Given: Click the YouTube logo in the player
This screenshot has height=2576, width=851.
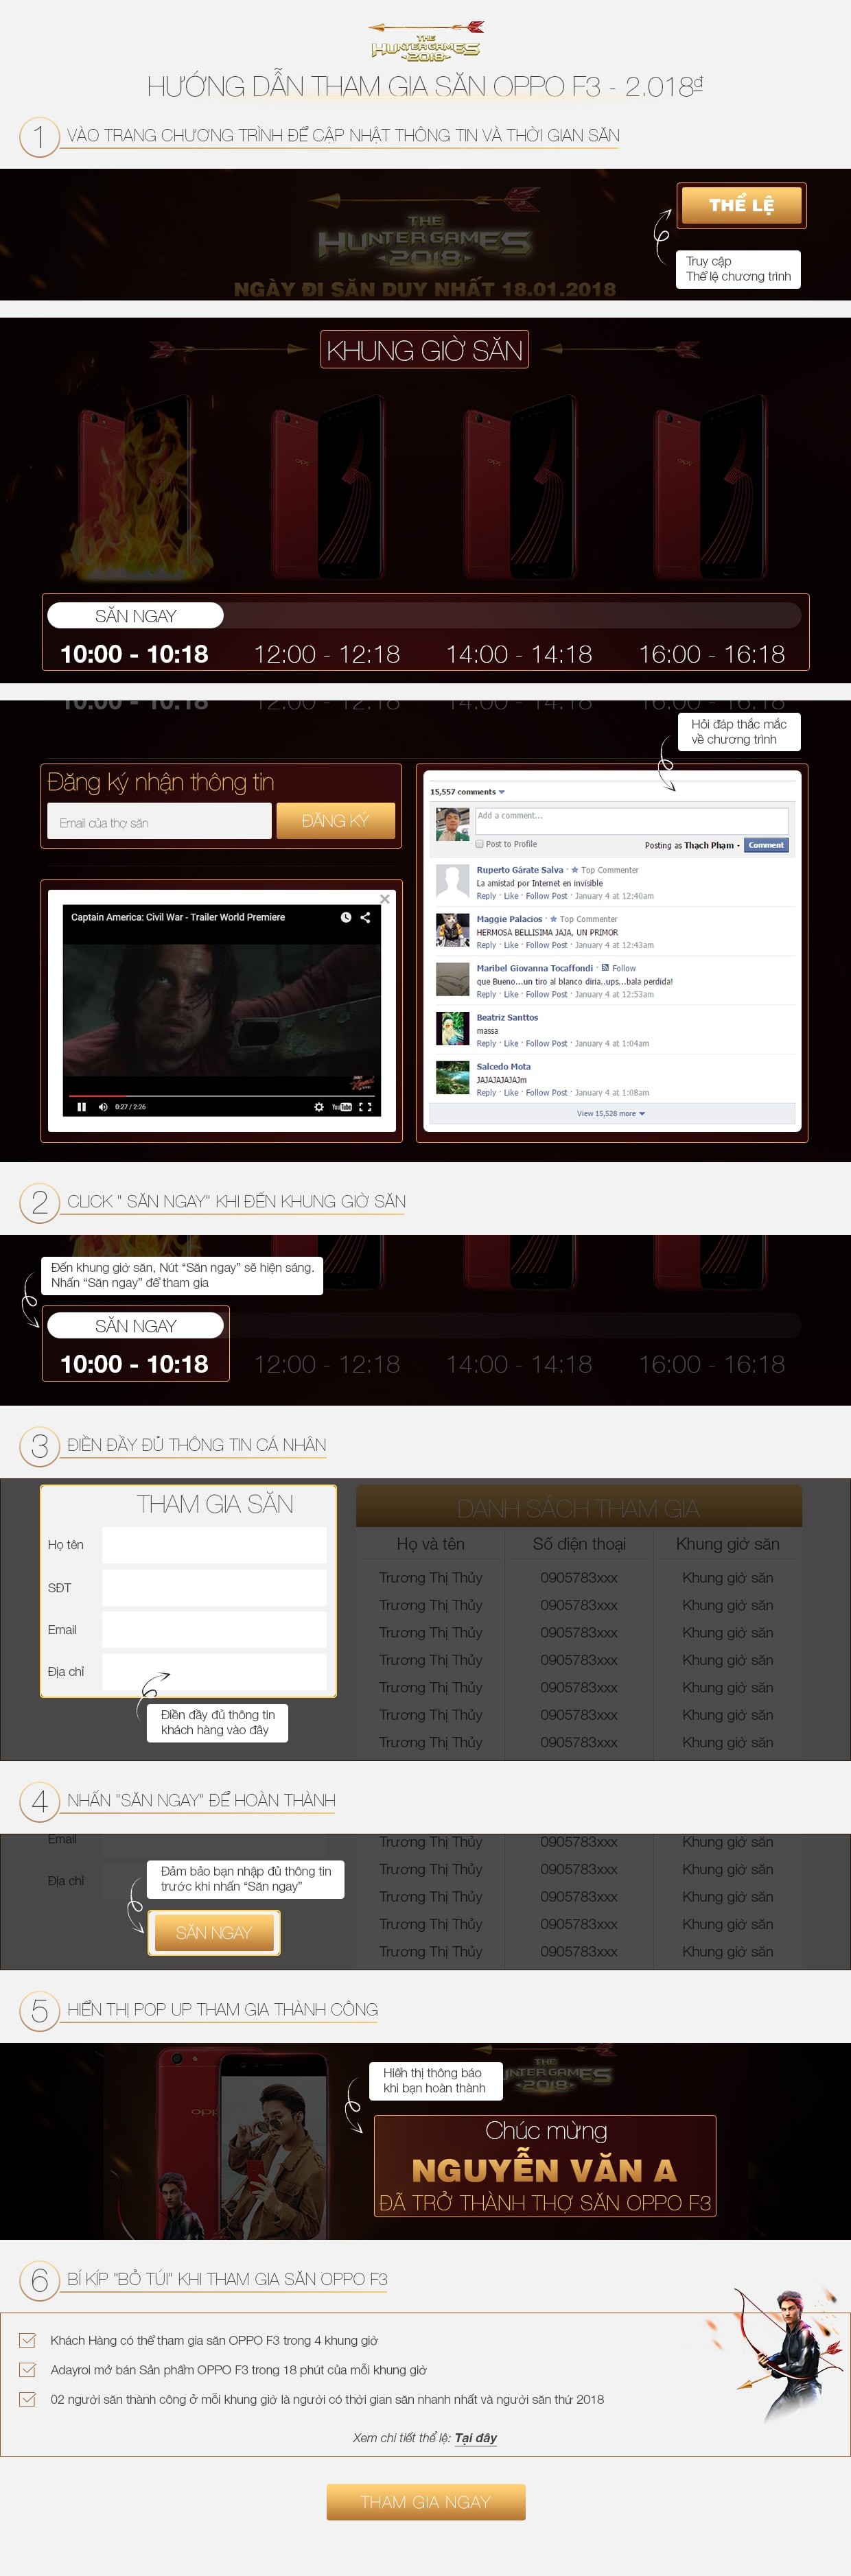Looking at the screenshot, I should [342, 1106].
